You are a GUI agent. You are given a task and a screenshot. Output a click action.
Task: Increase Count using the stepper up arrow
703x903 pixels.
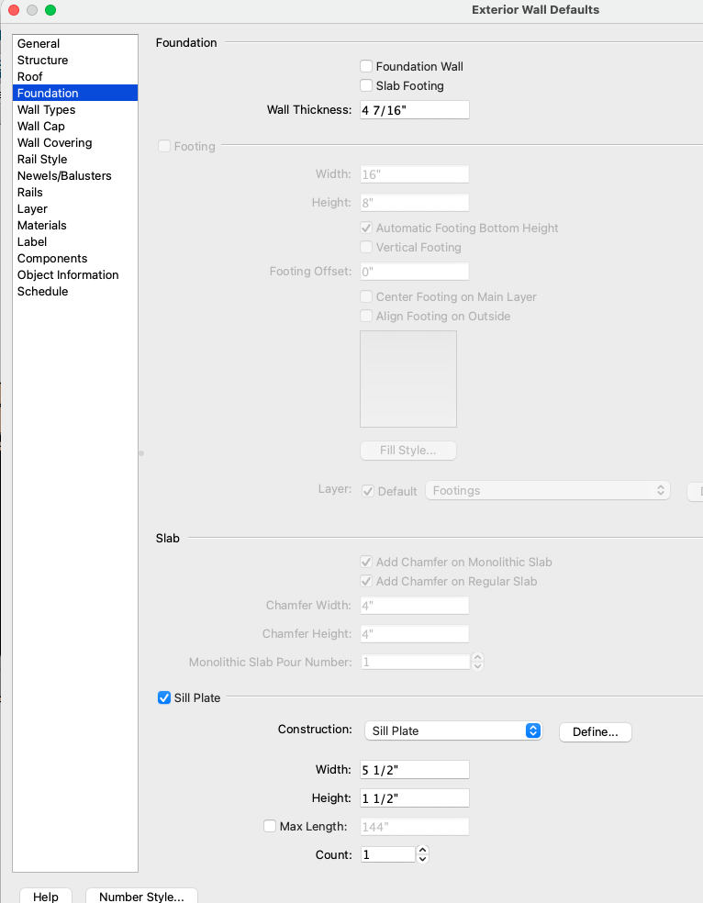[422, 850]
